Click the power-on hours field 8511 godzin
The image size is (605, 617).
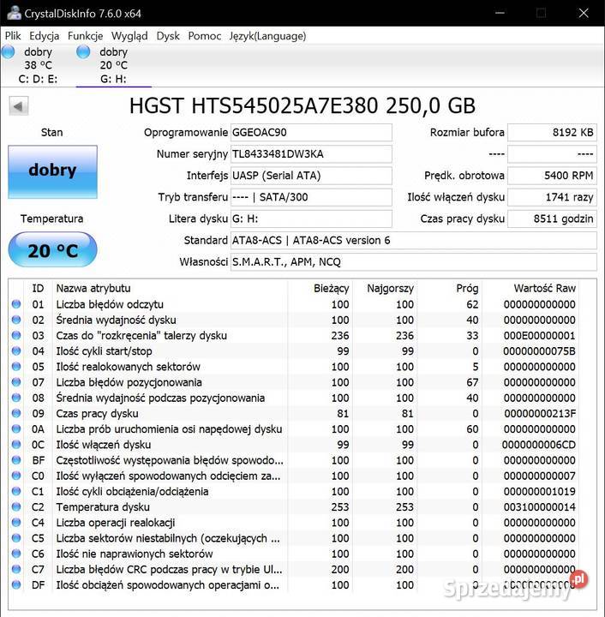tap(552, 219)
